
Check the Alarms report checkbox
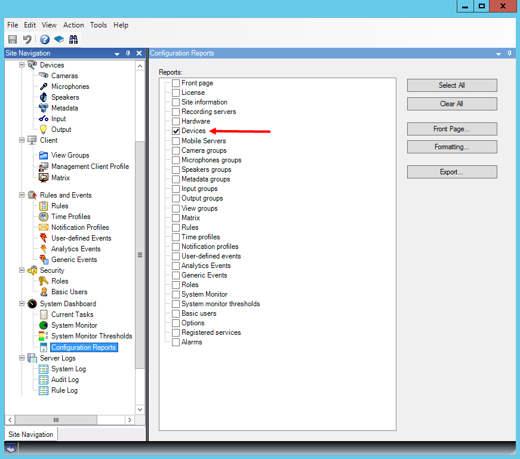click(176, 342)
